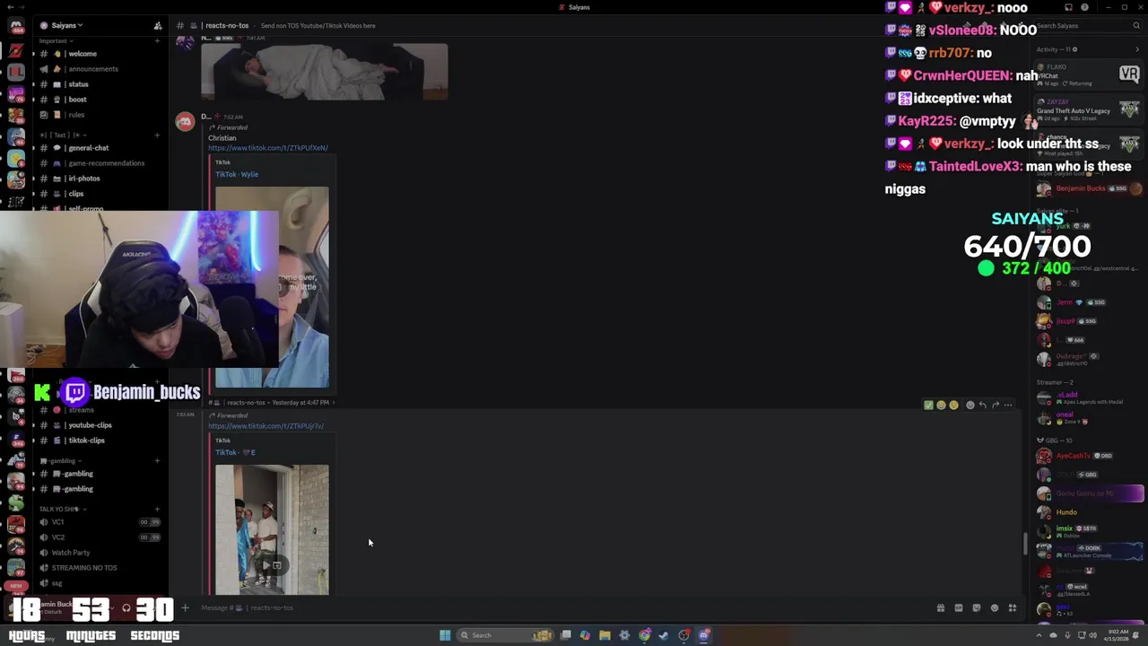Click the headphones deafen icon in user panel
This screenshot has height=646, width=1148.
(126, 608)
